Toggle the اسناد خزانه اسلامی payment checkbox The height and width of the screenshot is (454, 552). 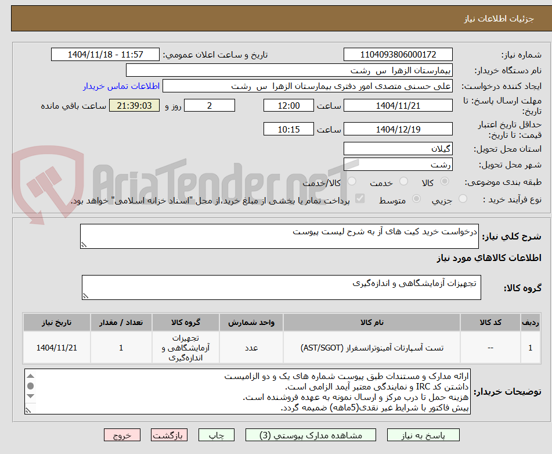coord(360,199)
